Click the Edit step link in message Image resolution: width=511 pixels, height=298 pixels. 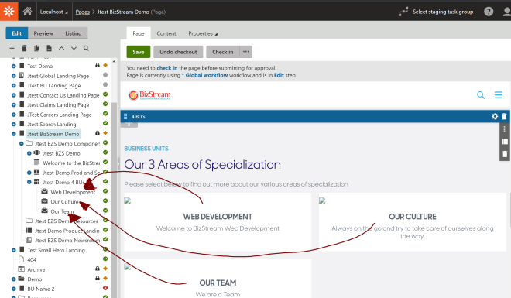[279, 75]
